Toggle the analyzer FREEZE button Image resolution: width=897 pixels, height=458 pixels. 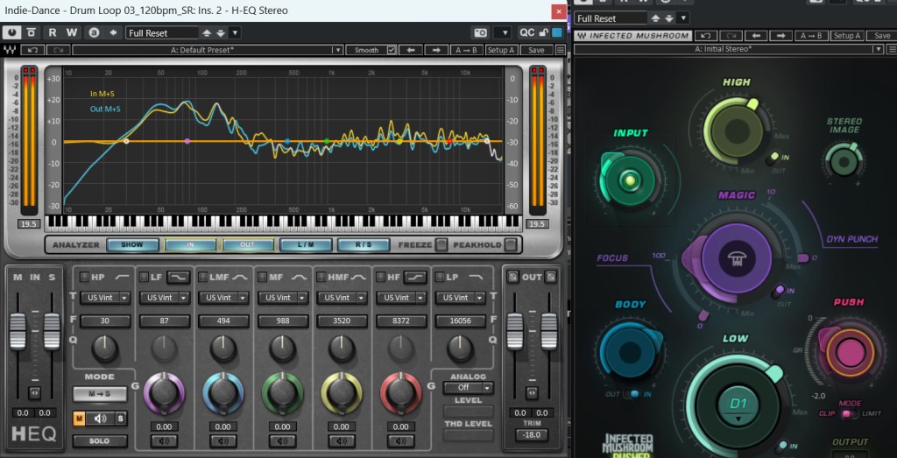pyautogui.click(x=441, y=245)
